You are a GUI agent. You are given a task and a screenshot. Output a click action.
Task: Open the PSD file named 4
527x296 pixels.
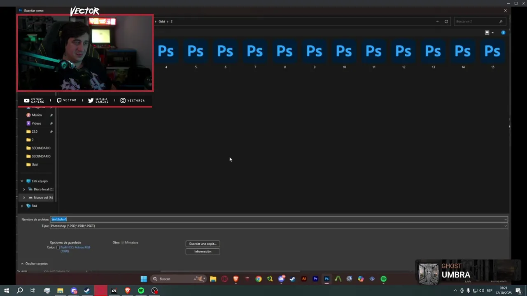166,53
